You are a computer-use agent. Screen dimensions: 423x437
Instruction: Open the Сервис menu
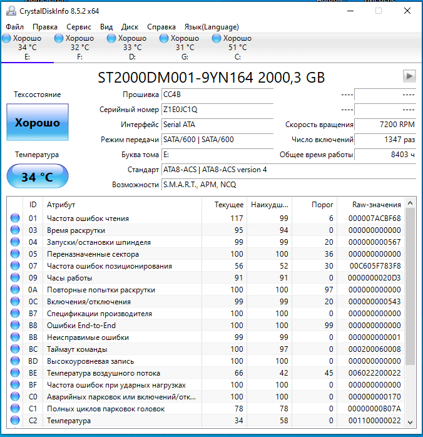pos(79,27)
